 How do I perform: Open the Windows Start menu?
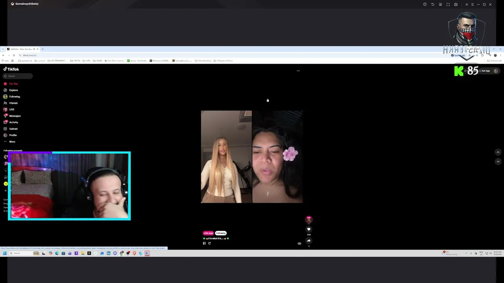point(4,254)
